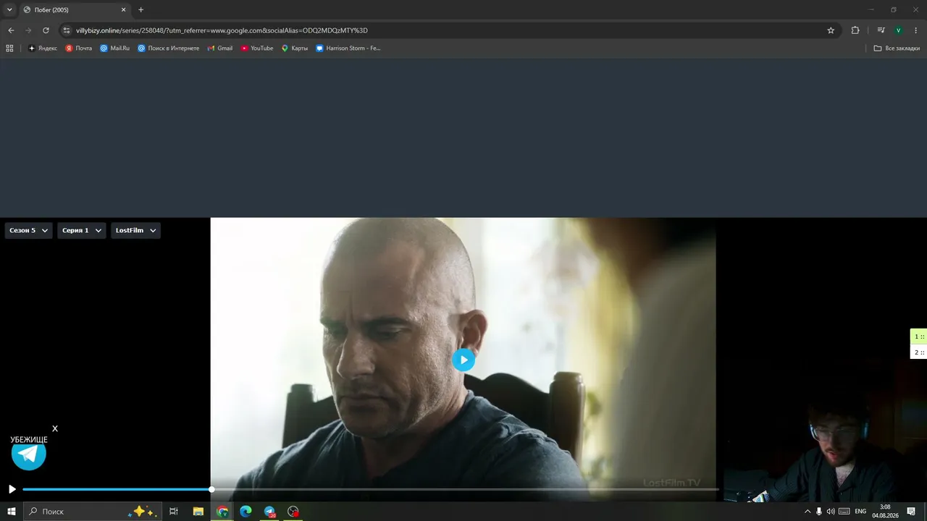Viewport: 927px width, 521px height.
Task: Open the tab search dropdown arrow
Action: [x=9, y=9]
